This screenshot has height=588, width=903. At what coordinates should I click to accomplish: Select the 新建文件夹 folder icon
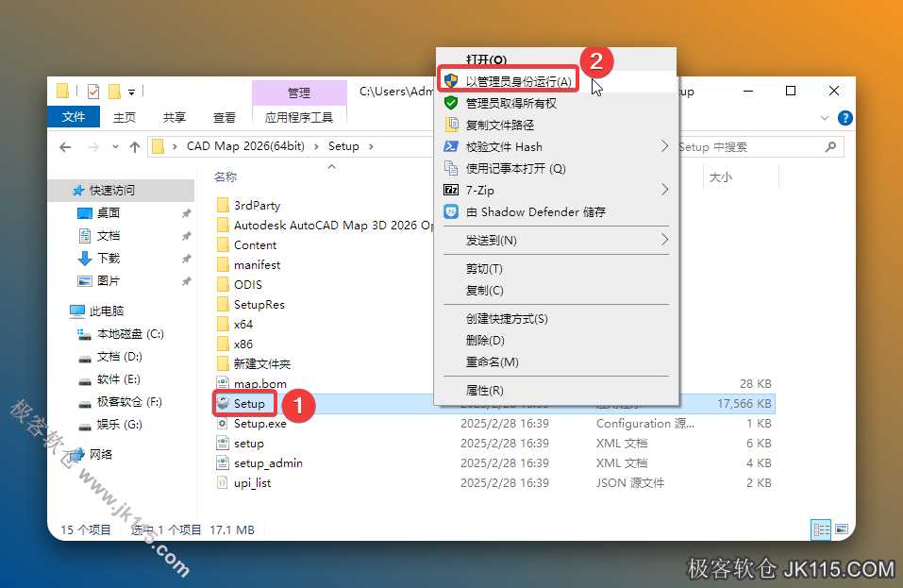click(x=223, y=364)
